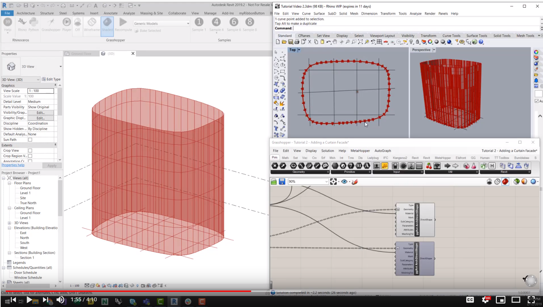Open Grasshopper from the Revit ribbon
Image resolution: width=543 pixels, height=307 pixels.
51,25
